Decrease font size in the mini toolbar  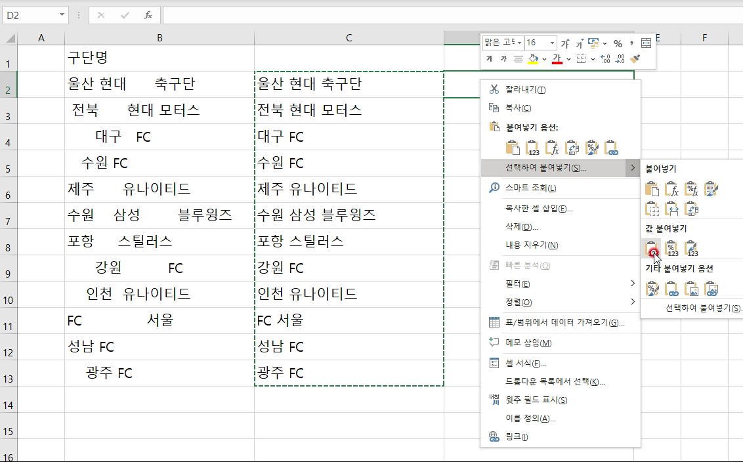click(x=579, y=43)
